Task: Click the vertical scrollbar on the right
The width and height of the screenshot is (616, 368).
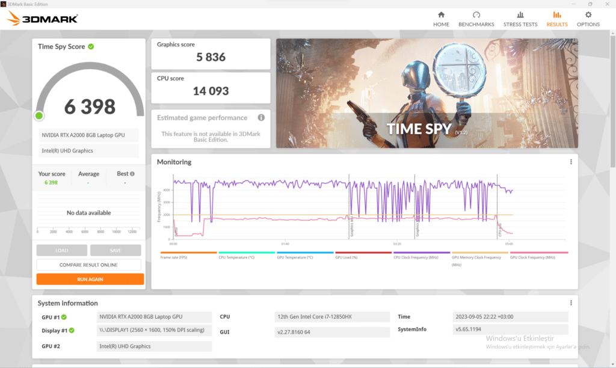Action: coord(612,101)
